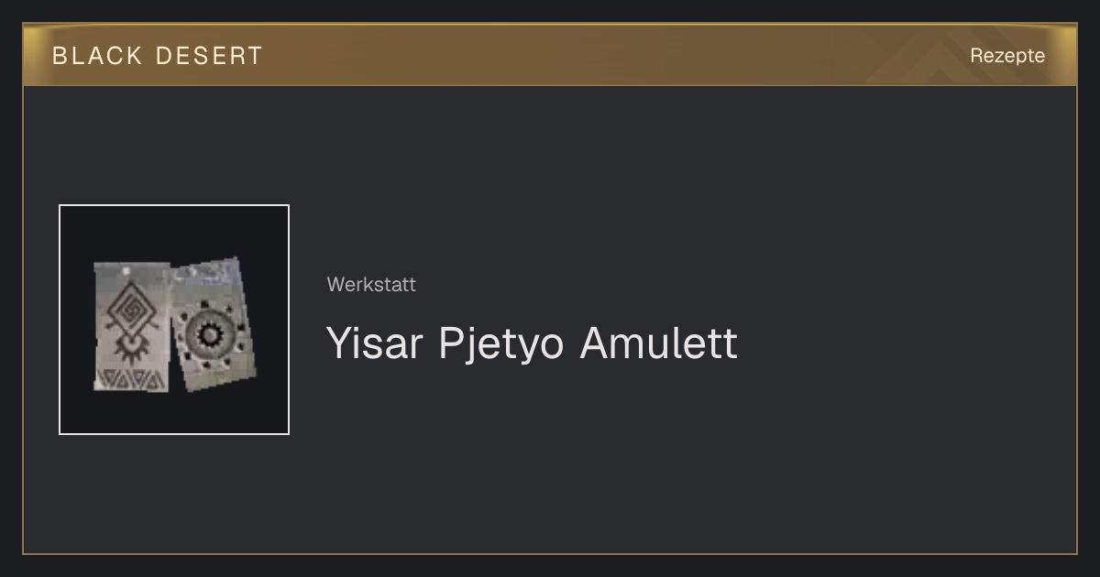Click the word Yisar in the title
This screenshot has width=1100, height=577.
[376, 343]
